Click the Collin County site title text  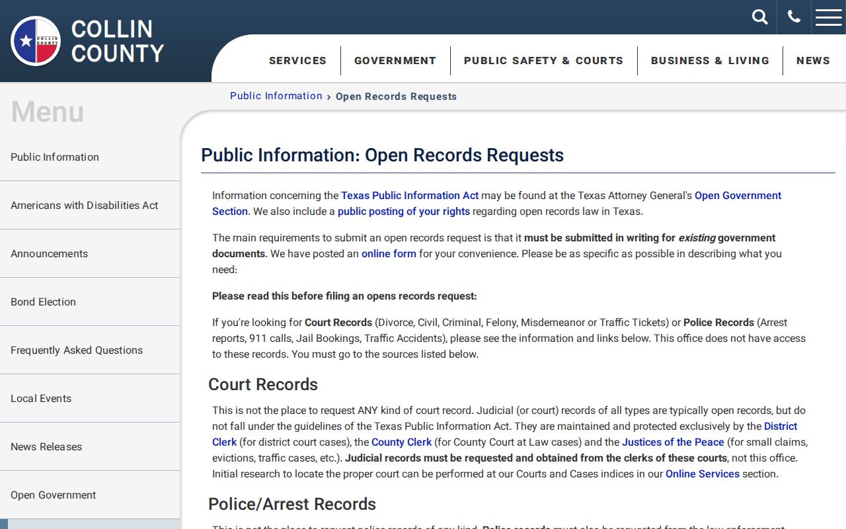click(x=118, y=41)
